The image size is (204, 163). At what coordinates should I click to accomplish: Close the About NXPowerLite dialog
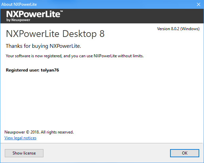pos(199,4)
